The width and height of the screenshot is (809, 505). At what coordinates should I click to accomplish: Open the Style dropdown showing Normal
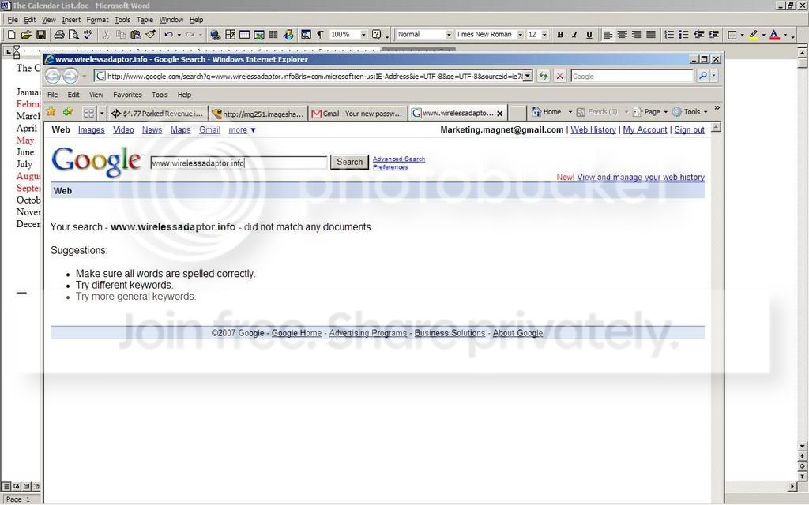(x=449, y=35)
